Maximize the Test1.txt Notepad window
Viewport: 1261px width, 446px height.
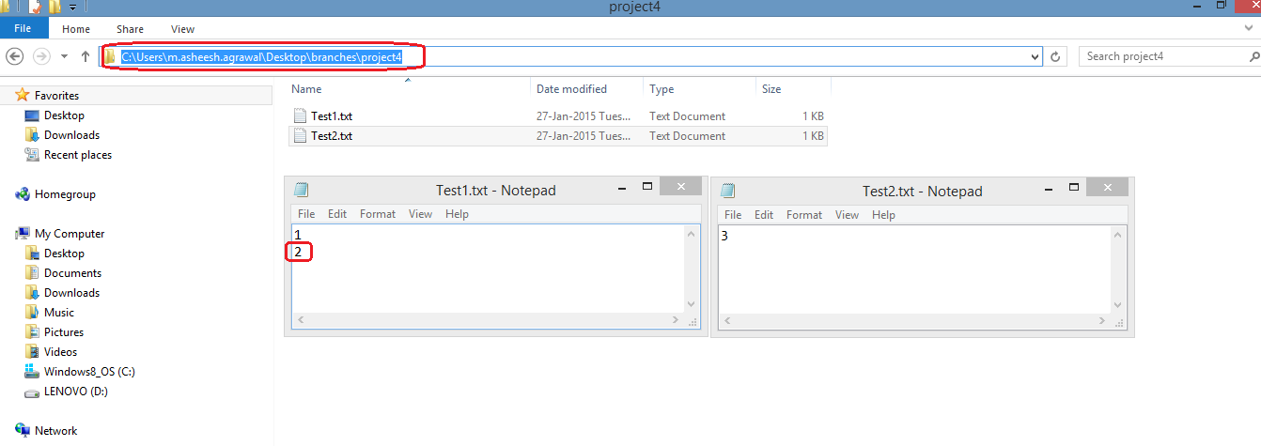coord(646,186)
